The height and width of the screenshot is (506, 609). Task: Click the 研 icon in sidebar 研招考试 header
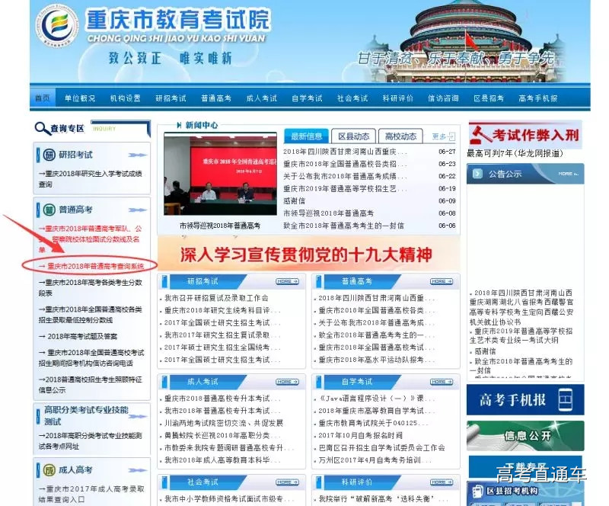click(x=49, y=155)
